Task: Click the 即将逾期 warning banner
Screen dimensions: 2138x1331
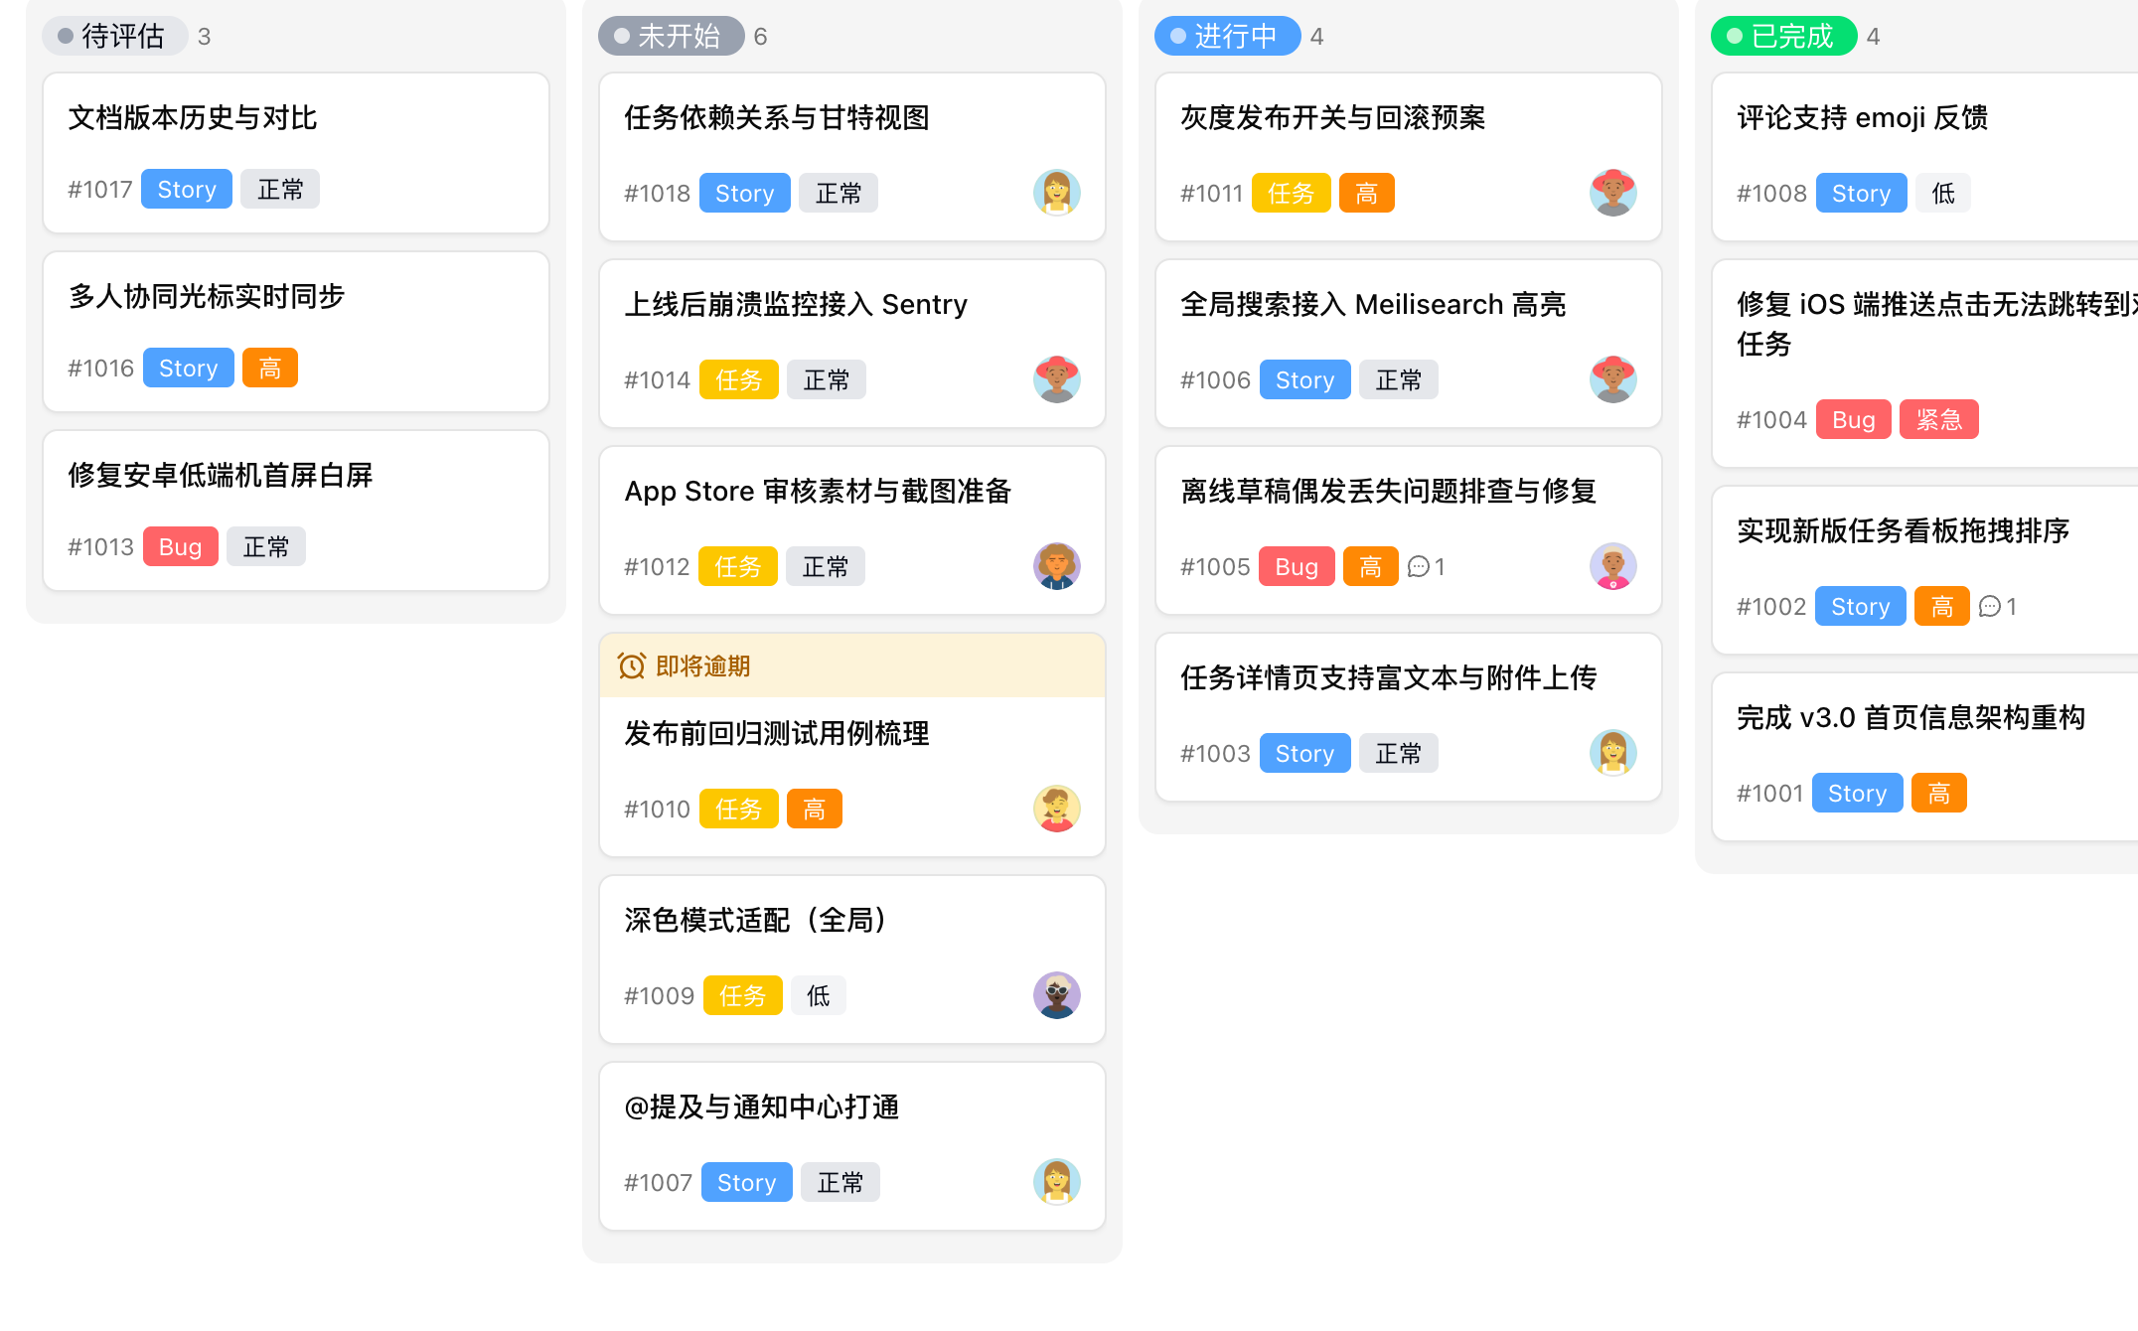Action: point(852,665)
